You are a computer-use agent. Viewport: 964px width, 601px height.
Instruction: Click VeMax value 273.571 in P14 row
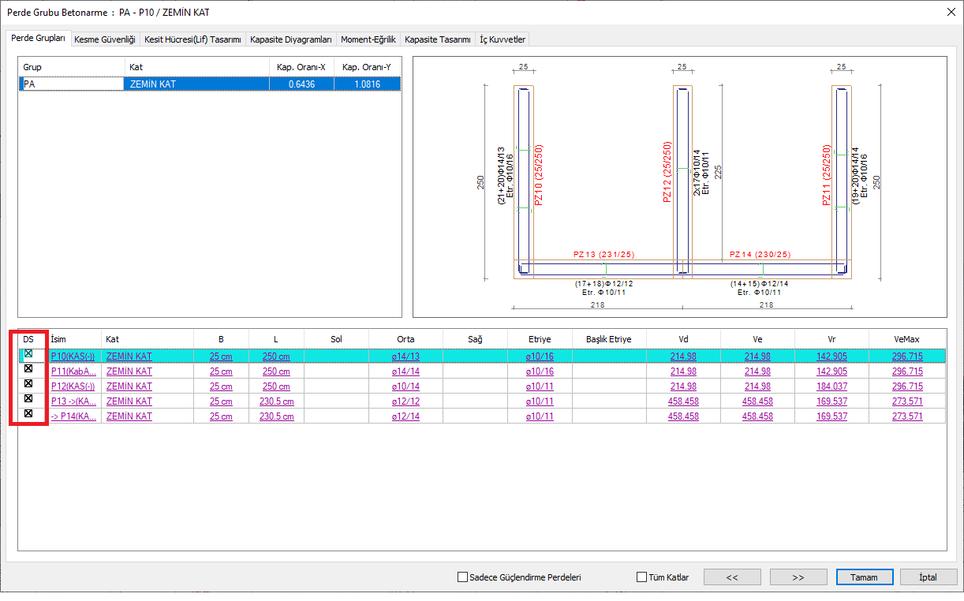pos(907,416)
